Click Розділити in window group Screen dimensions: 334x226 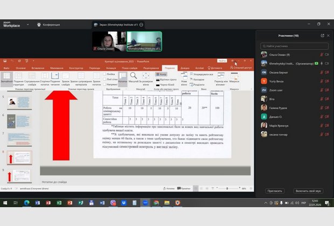click(197, 84)
